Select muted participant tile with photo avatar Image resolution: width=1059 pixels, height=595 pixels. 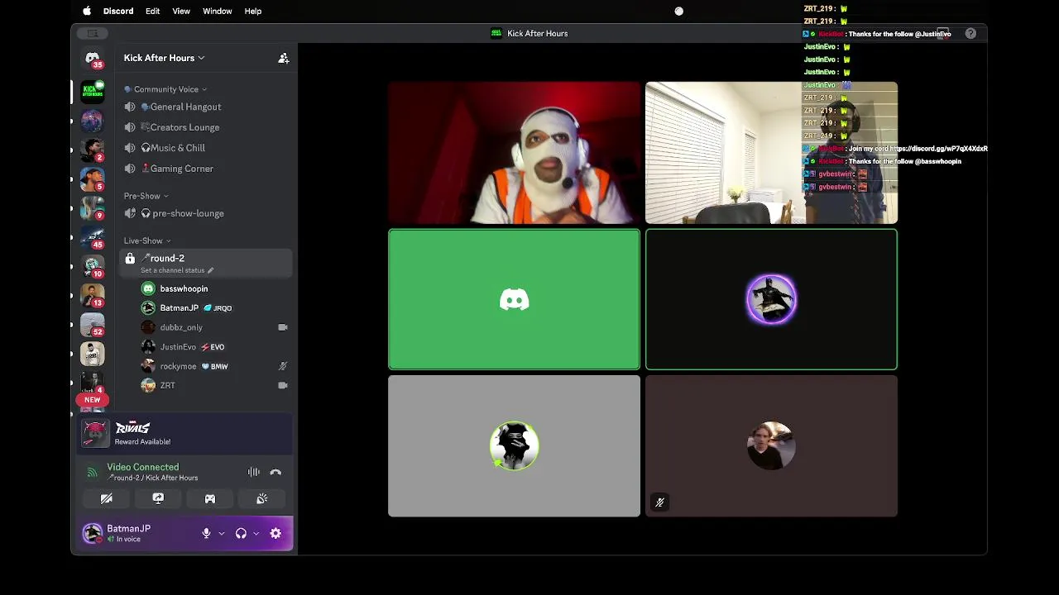pyautogui.click(x=771, y=446)
